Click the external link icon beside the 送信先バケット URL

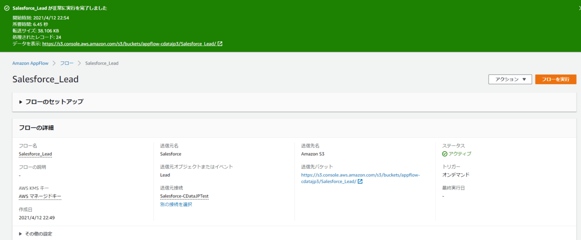[360, 182]
